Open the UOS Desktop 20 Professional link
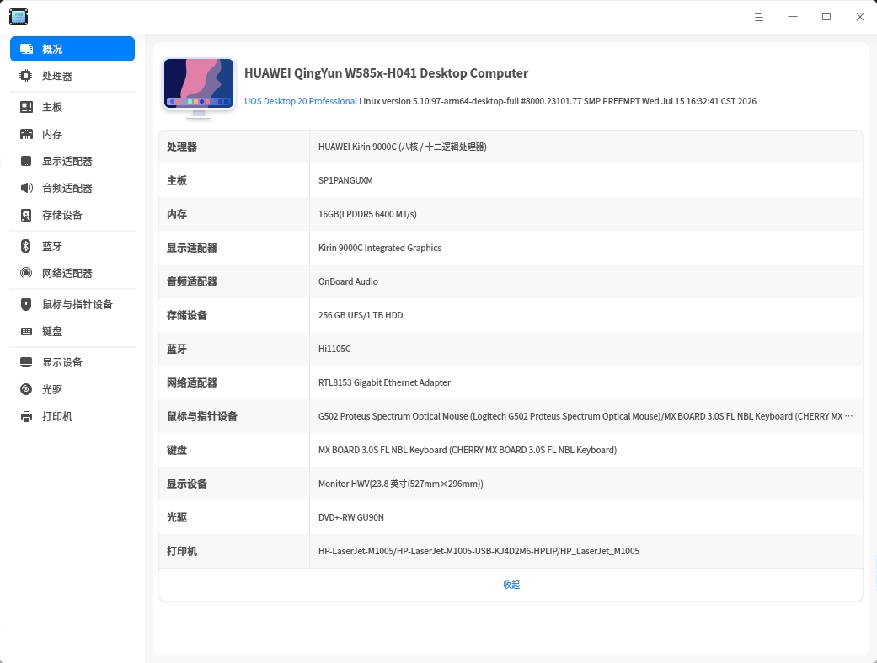Screen dimensions: 877x663 pos(301,101)
